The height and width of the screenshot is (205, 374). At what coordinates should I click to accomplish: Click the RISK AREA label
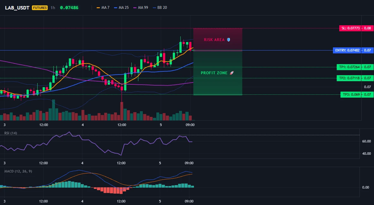214,39
